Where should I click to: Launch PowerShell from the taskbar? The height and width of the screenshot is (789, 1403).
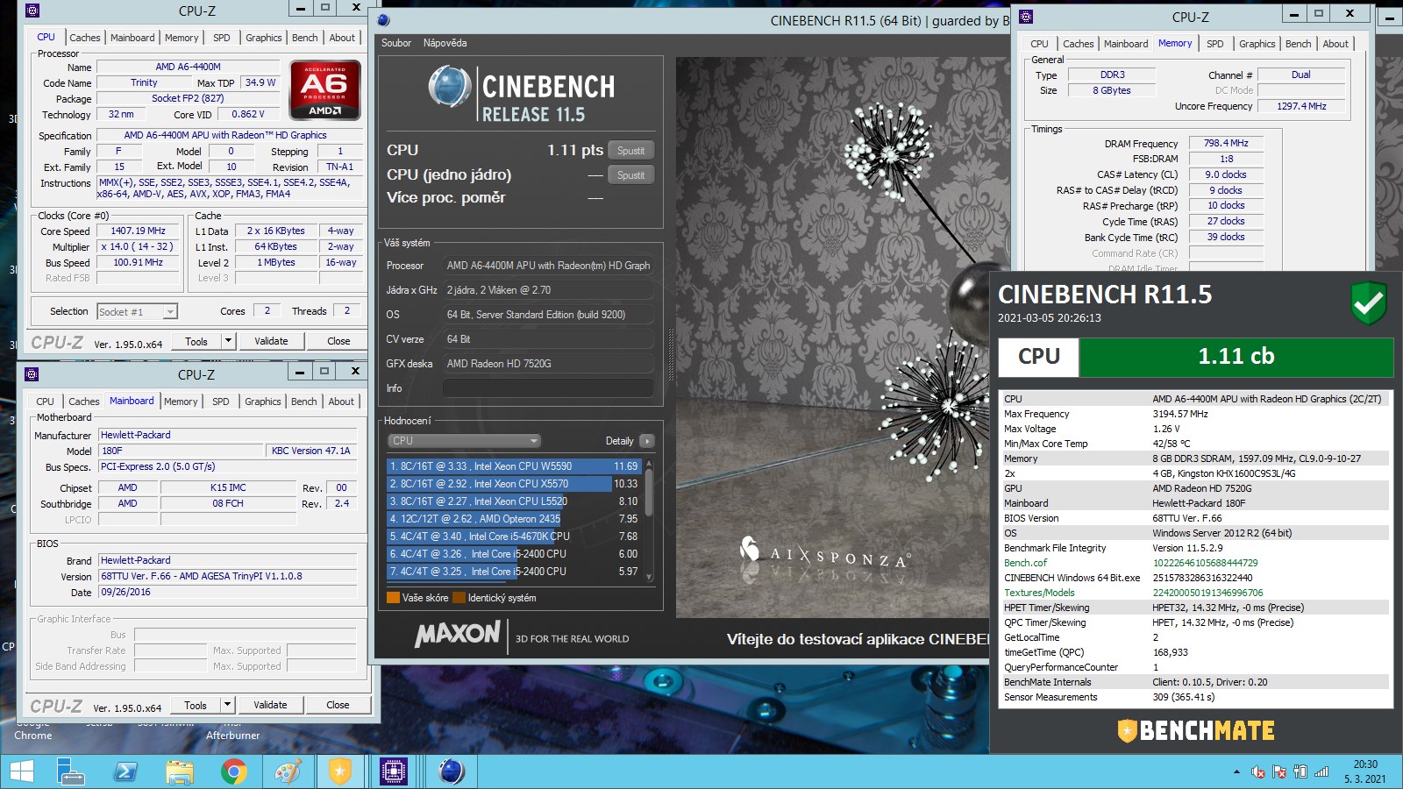(125, 771)
